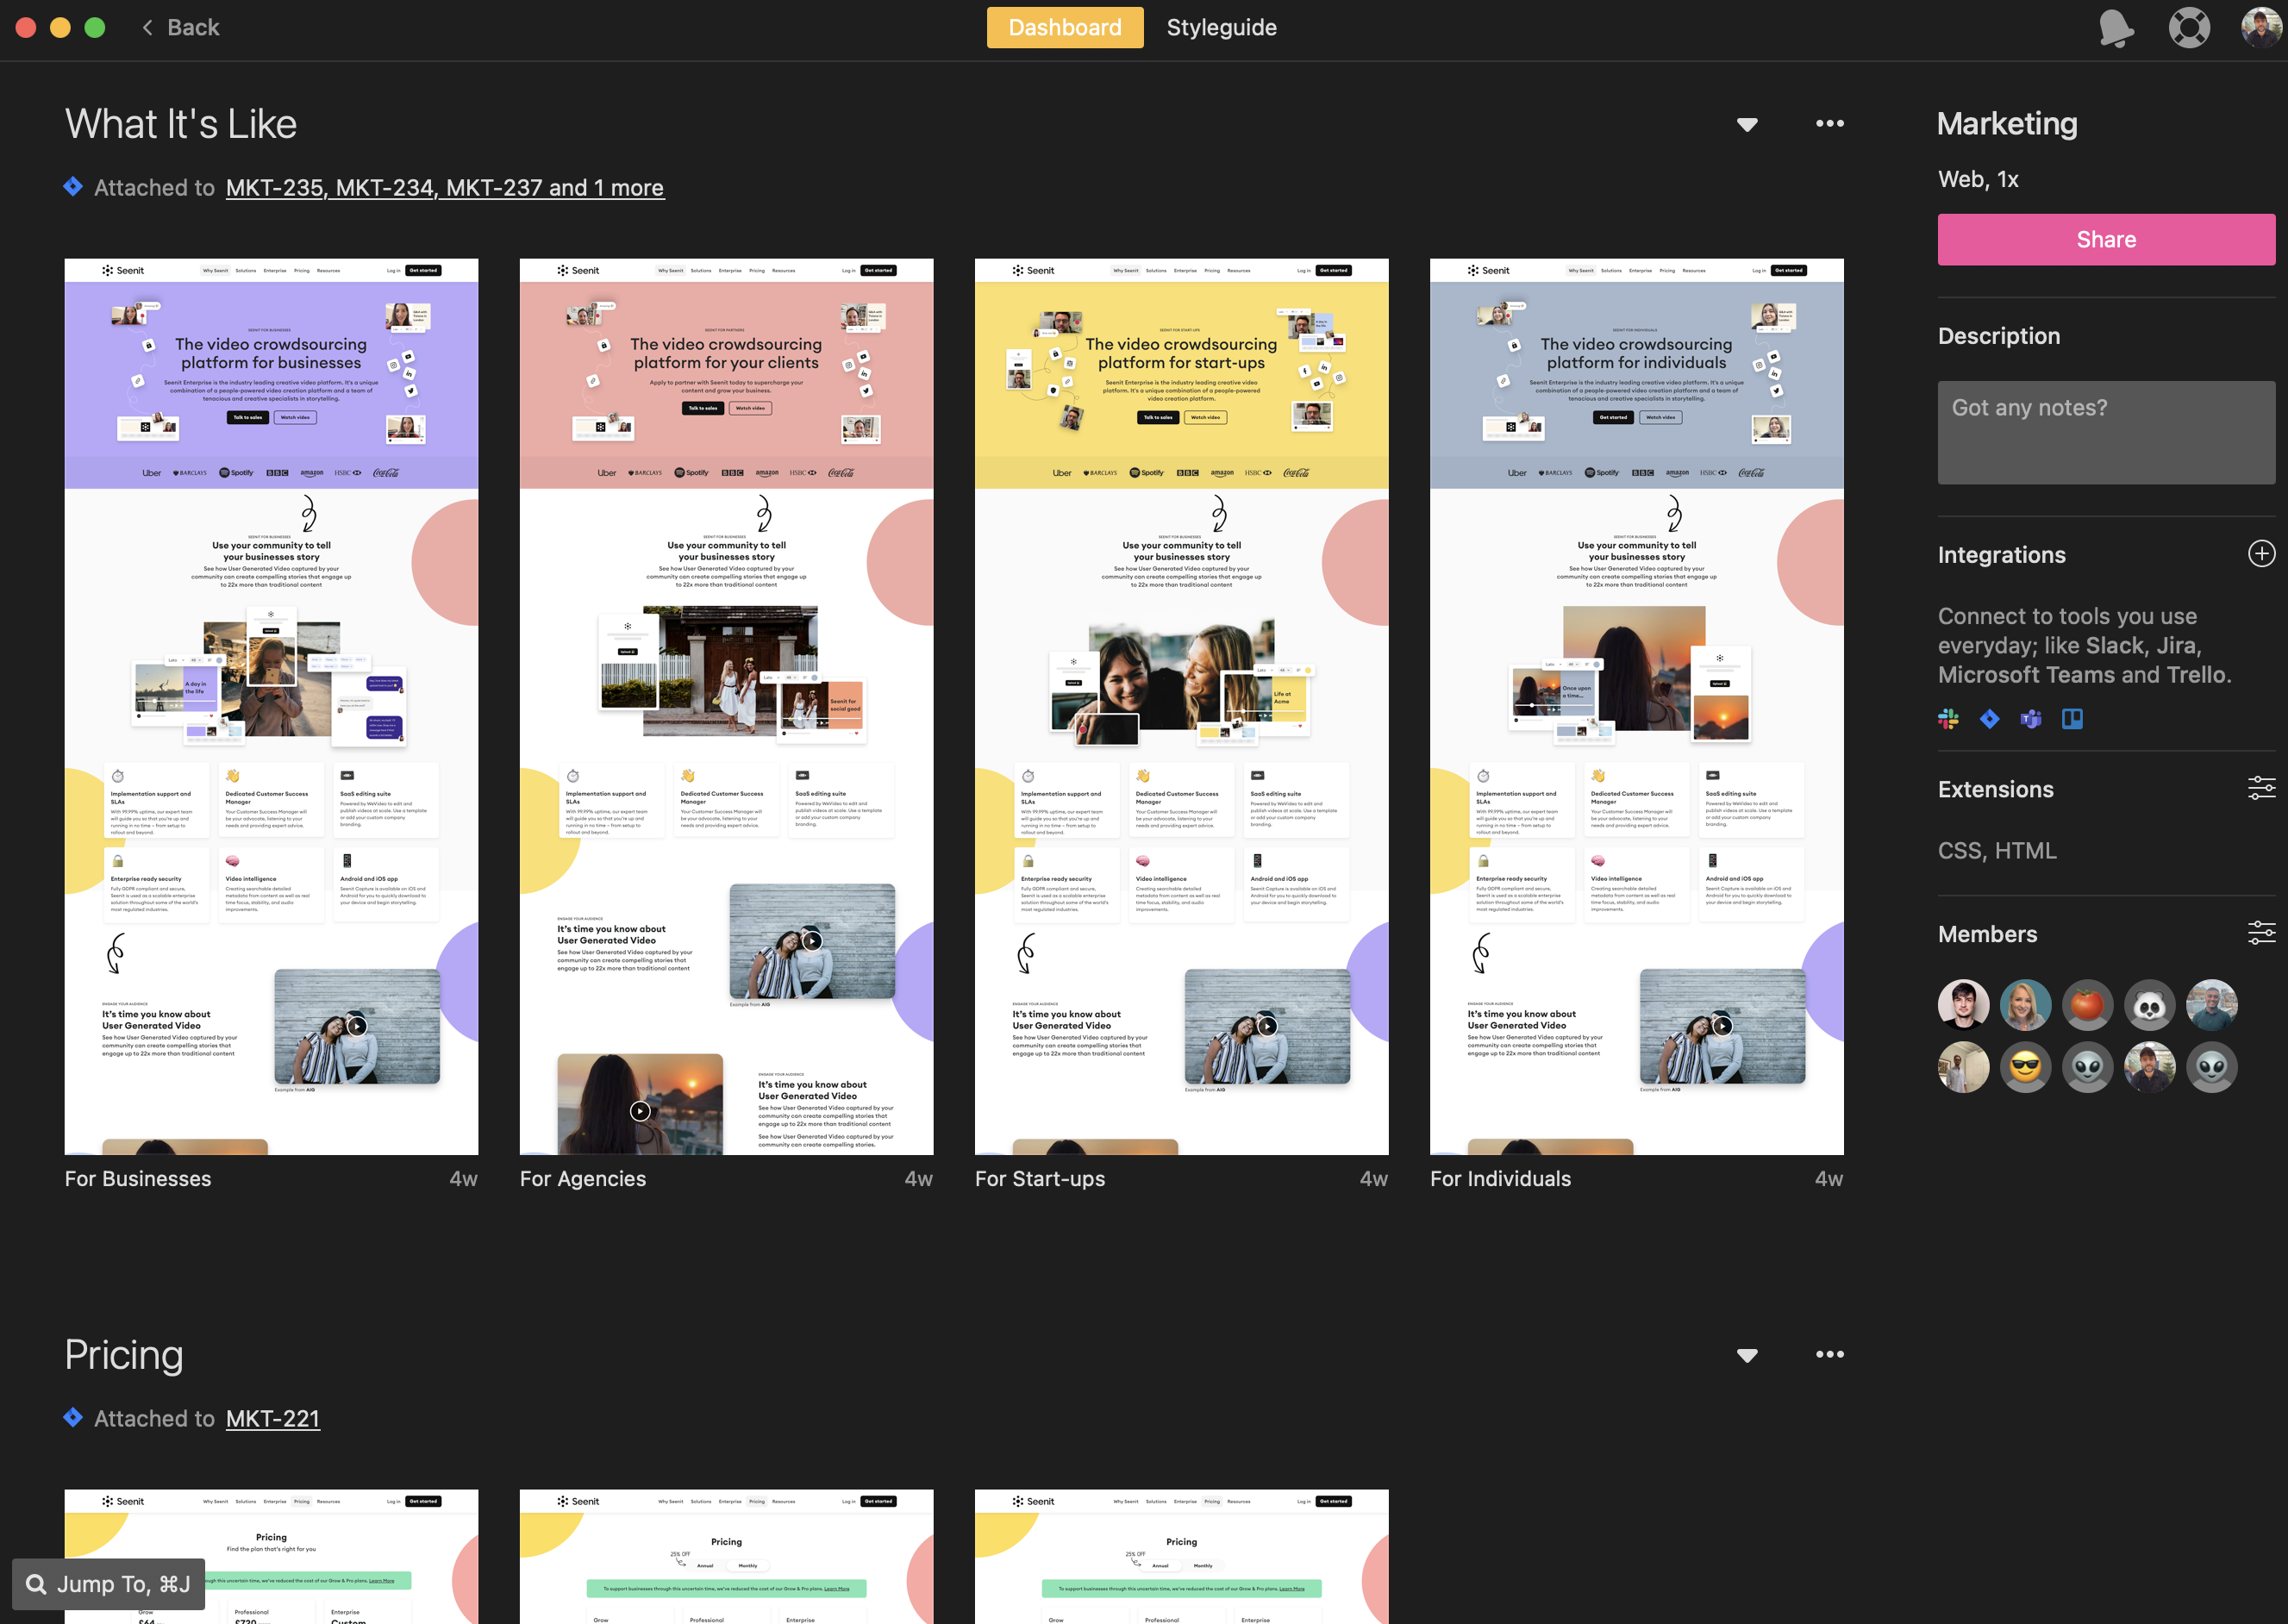Open the user profile avatar
The image size is (2288, 1624).
click(2260, 28)
